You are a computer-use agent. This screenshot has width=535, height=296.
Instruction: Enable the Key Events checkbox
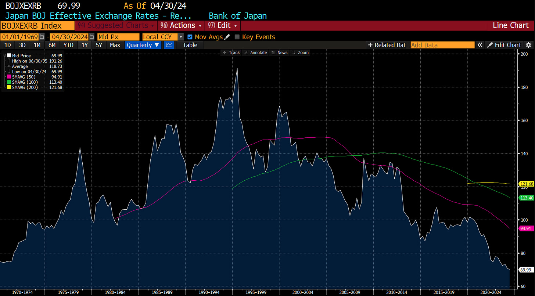(x=237, y=37)
